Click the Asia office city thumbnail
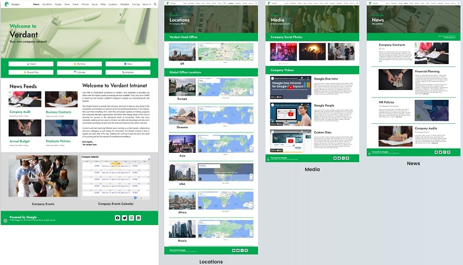 pos(182,144)
